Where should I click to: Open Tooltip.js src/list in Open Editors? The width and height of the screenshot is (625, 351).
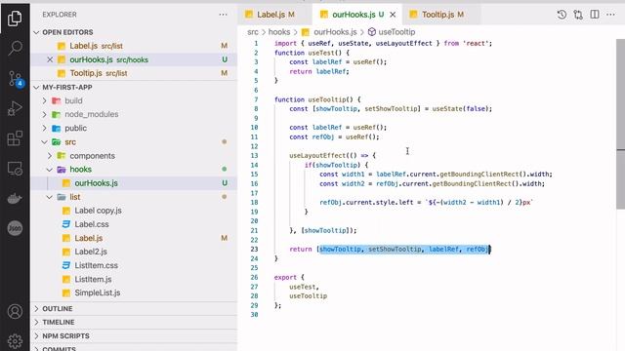(x=134, y=73)
